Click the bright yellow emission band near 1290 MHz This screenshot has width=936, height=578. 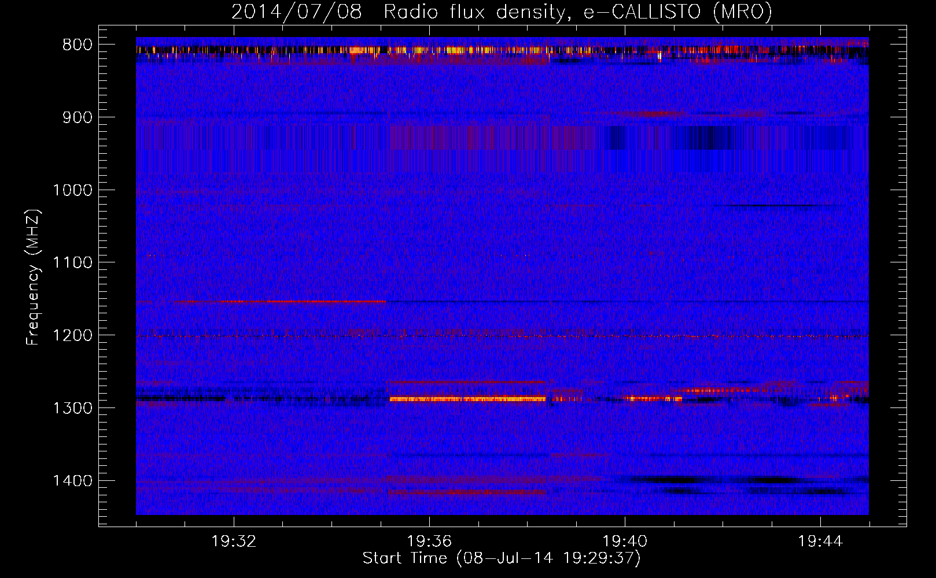(467, 399)
